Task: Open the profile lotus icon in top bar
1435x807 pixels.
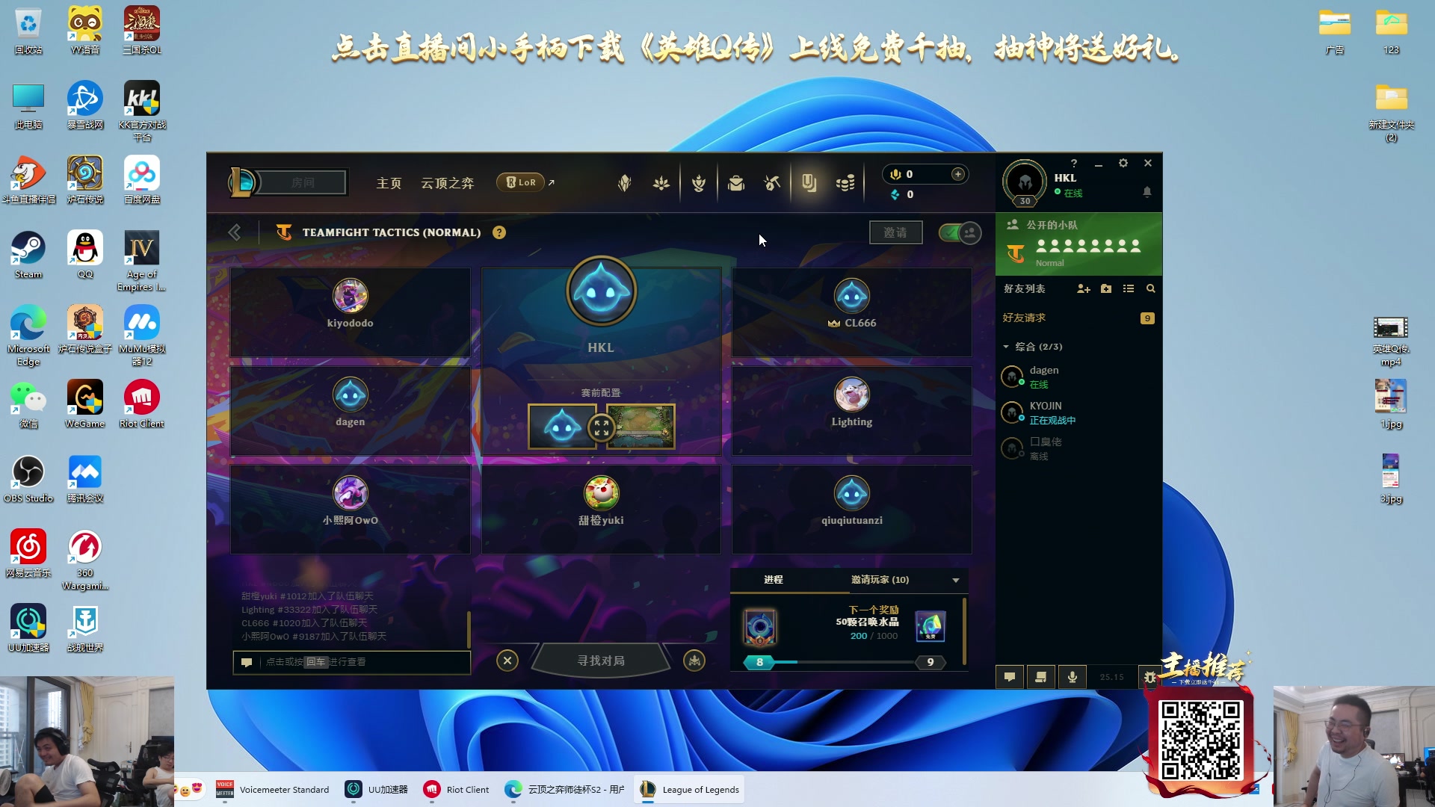Action: 661,183
